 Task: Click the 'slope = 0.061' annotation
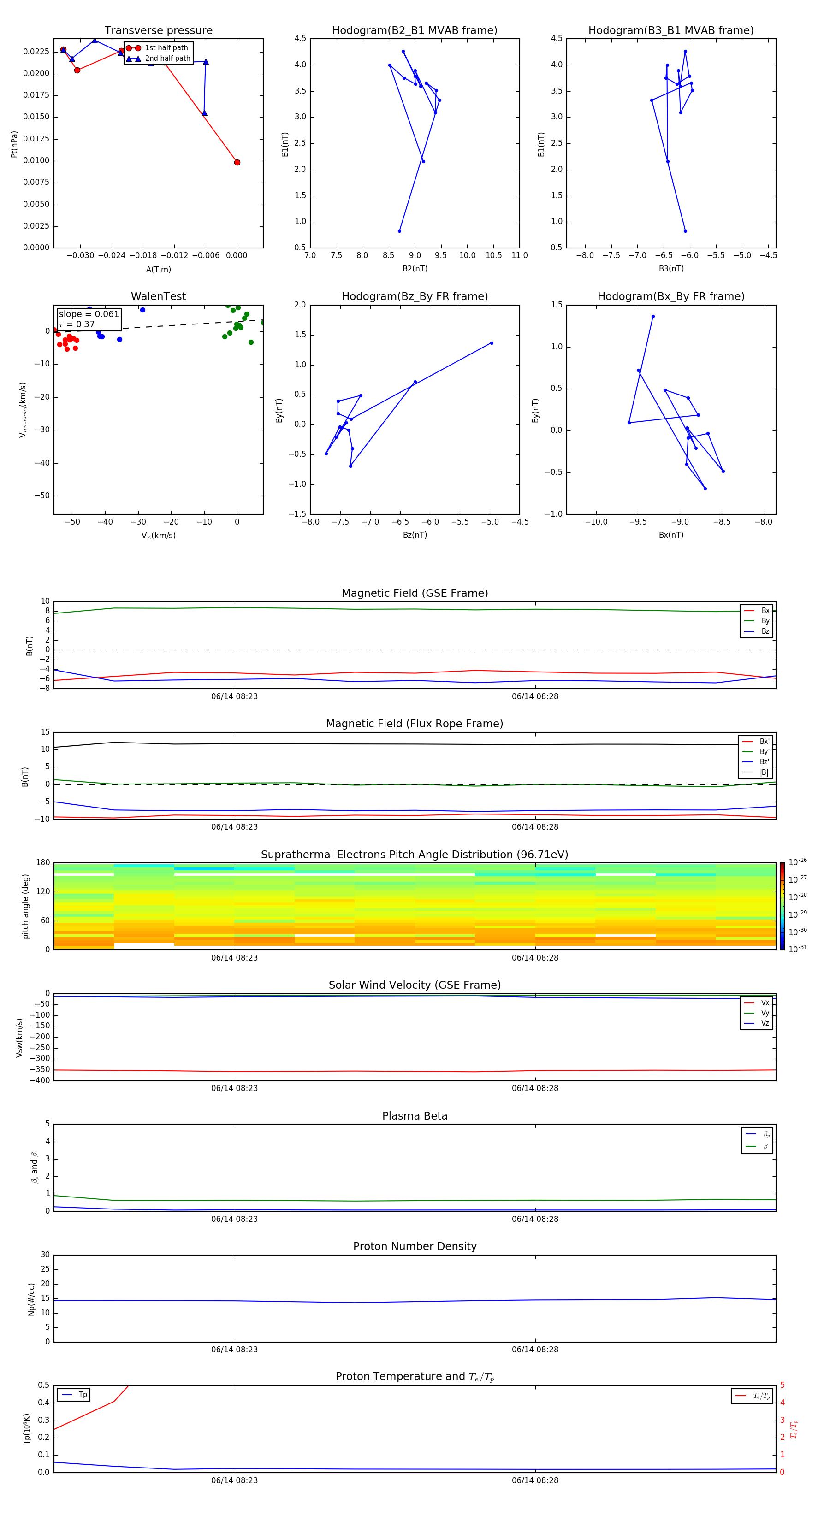[x=89, y=314]
